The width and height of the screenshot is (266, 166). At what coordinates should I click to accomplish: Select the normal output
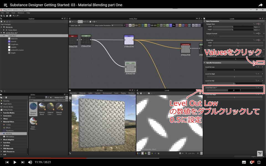[13, 41]
